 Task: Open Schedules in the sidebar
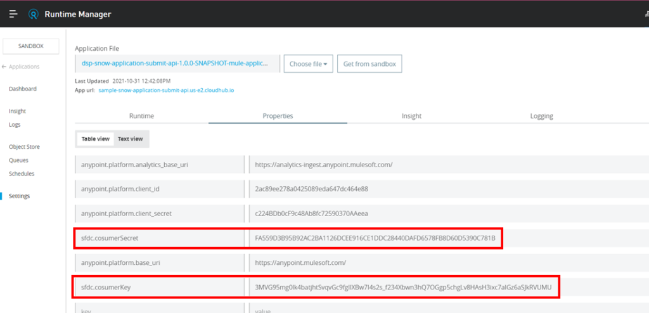click(22, 174)
